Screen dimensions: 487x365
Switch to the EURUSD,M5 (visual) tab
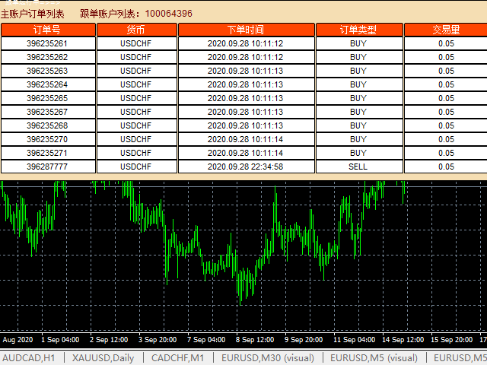point(374,358)
